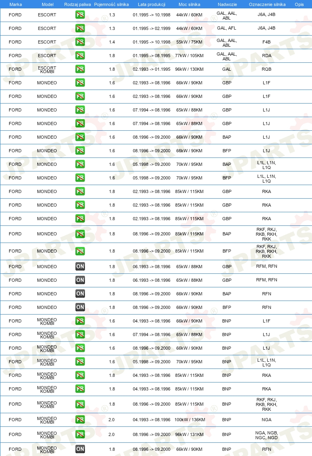Click the 1.4 engine capacity cell

(x=112, y=42)
